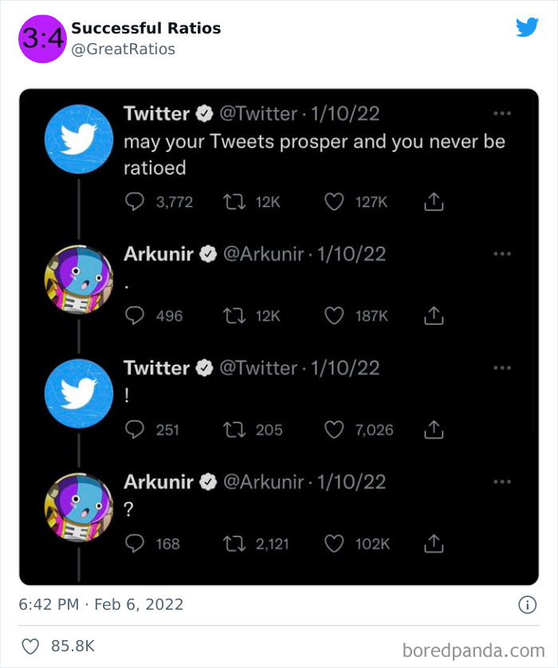The image size is (558, 668).
Task: Open the more options menu on Arkunir's dot reply
Action: point(502,253)
